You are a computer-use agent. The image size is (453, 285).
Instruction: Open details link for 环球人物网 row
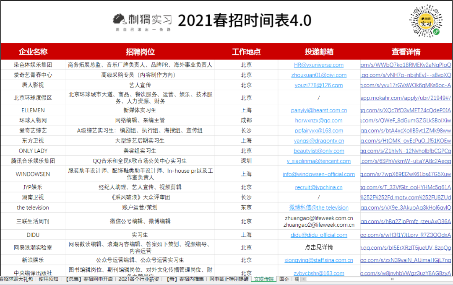click(406, 120)
